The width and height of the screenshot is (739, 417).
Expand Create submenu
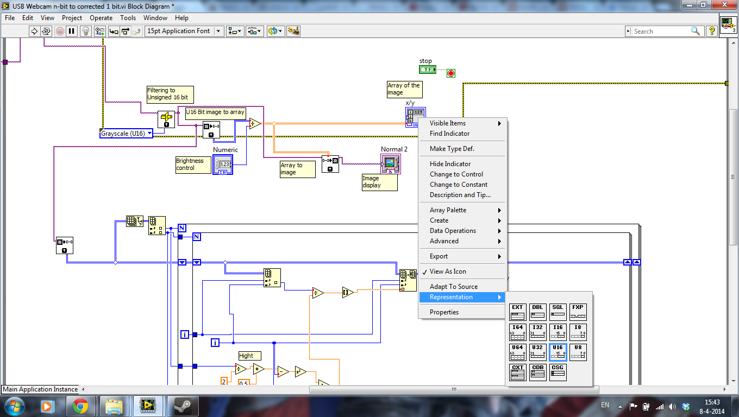[x=463, y=220]
